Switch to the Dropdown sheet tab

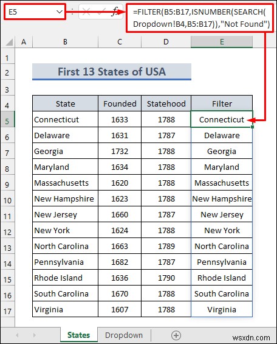tap(124, 335)
